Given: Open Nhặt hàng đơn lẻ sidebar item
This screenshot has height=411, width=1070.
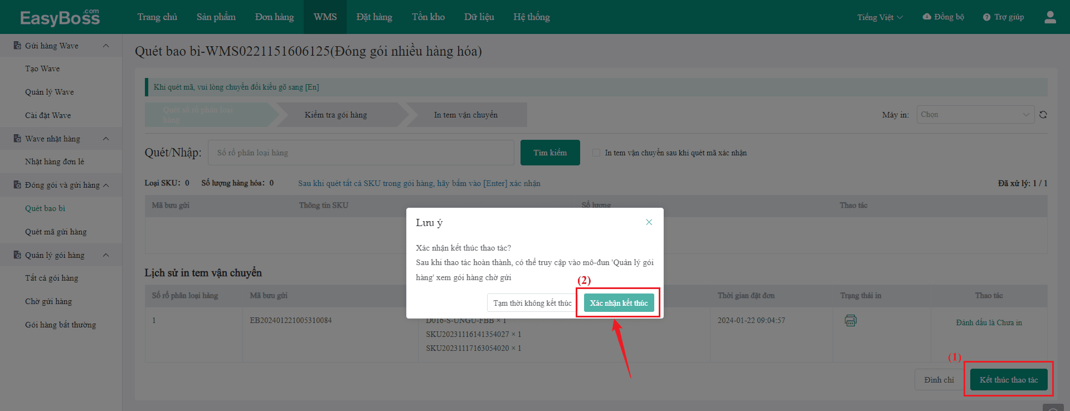Looking at the screenshot, I should (55, 162).
